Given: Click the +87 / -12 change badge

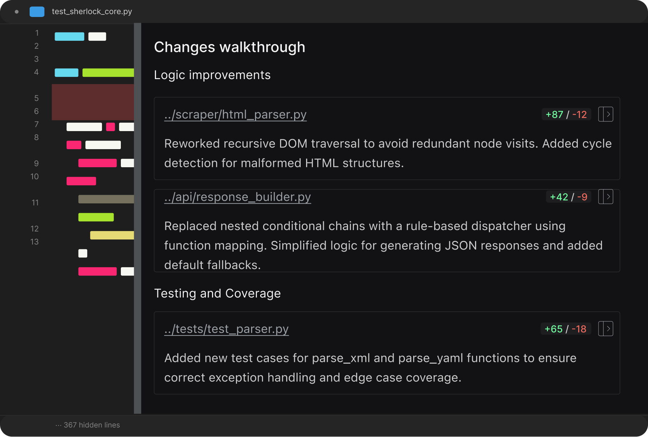Looking at the screenshot, I should point(566,114).
